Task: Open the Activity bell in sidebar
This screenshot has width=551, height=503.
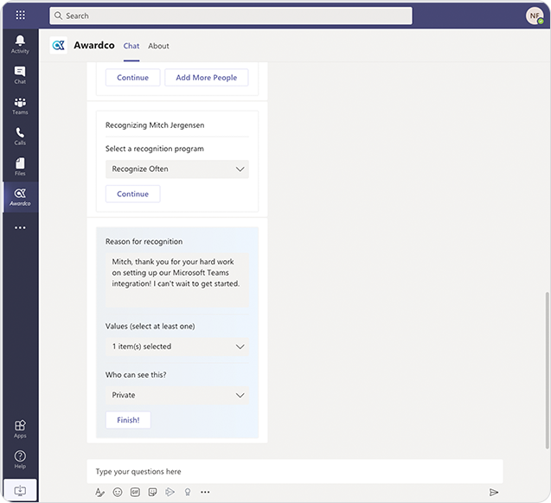Action: tap(20, 44)
